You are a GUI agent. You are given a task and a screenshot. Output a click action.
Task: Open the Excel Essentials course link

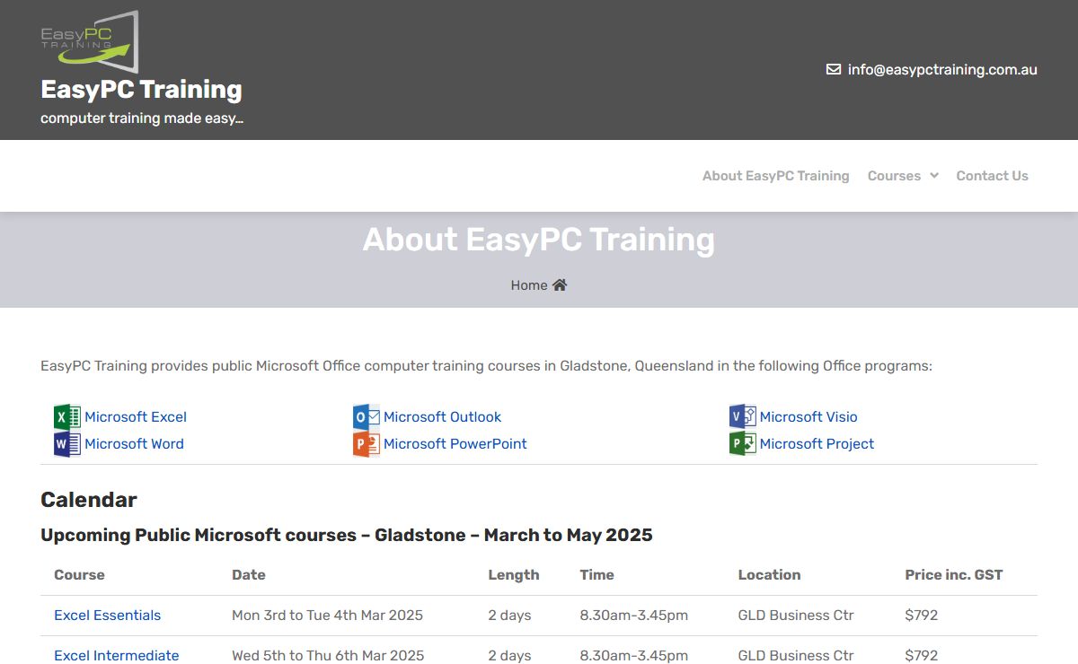point(108,615)
